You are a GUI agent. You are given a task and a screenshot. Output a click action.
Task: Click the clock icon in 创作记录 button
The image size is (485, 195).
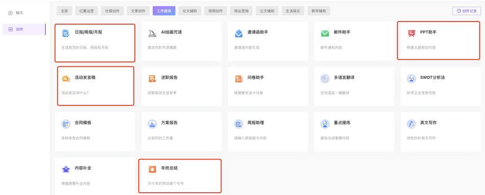click(459, 11)
